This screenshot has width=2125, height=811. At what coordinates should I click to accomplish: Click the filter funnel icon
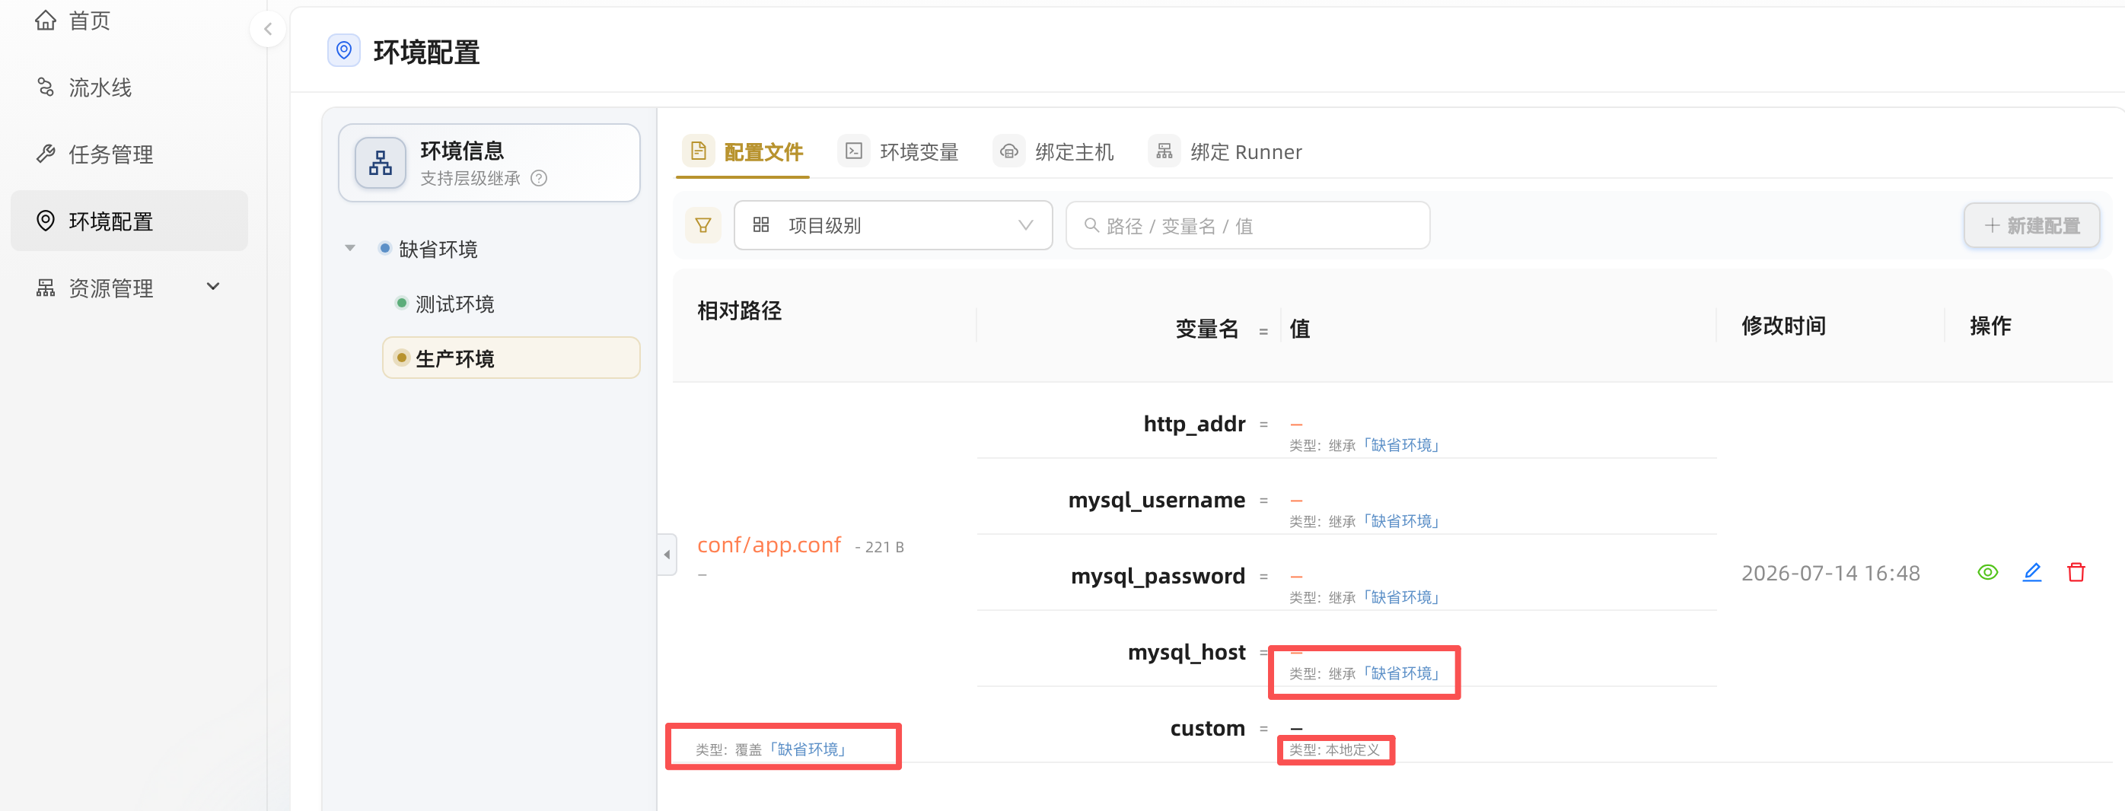[x=702, y=225]
